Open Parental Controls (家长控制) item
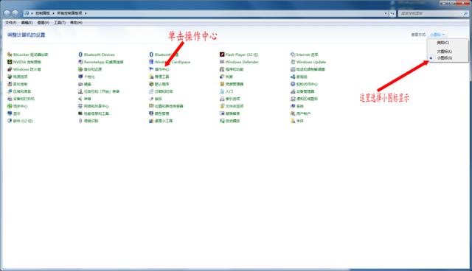Image resolution: width=472 pixels, height=271 pixels. [x=18, y=84]
